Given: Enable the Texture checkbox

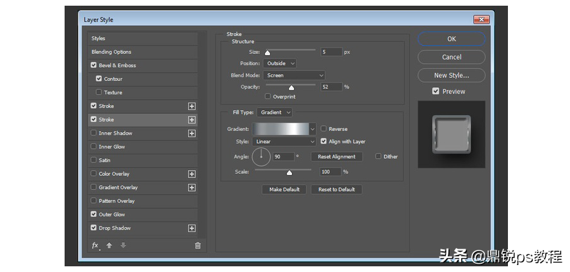Looking at the screenshot, I should 99,92.
